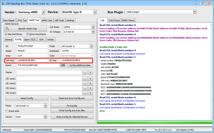Click the Read iConfig button
The height and width of the screenshot is (133, 214).
click(27, 98)
